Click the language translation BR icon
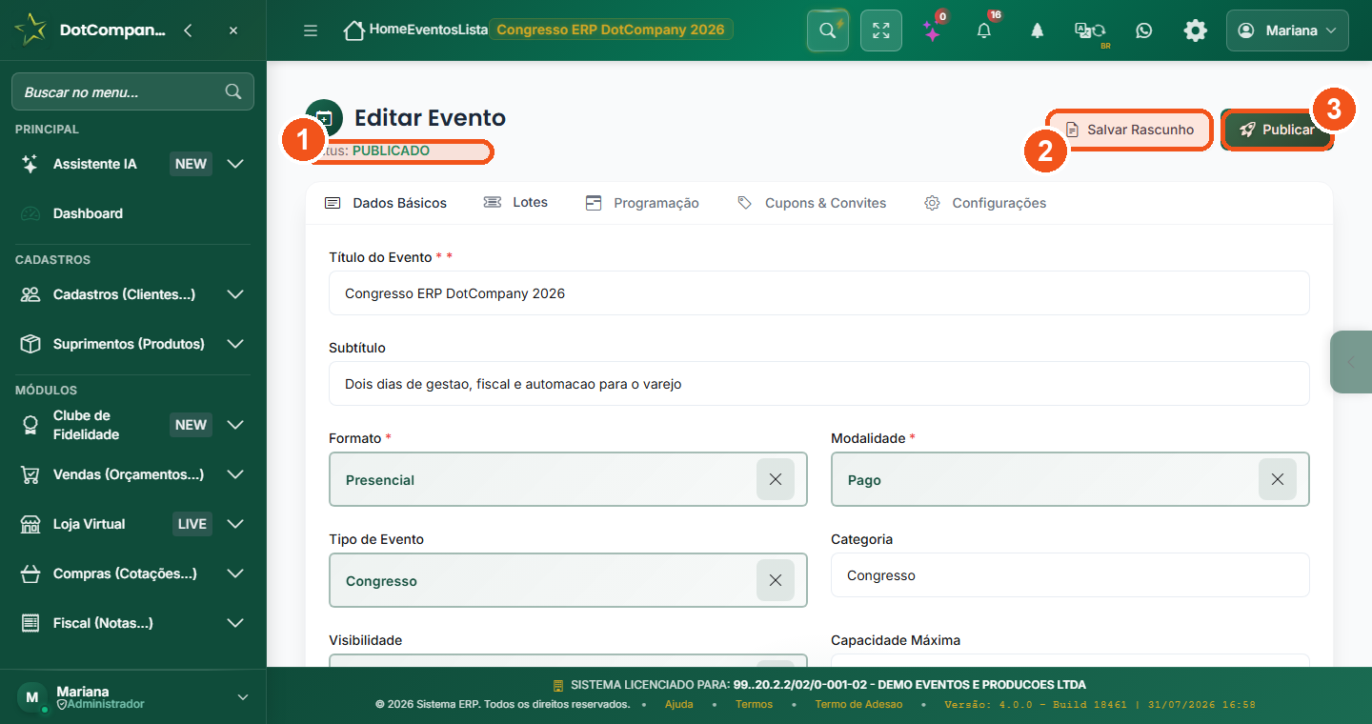This screenshot has width=1372, height=724. point(1090,30)
